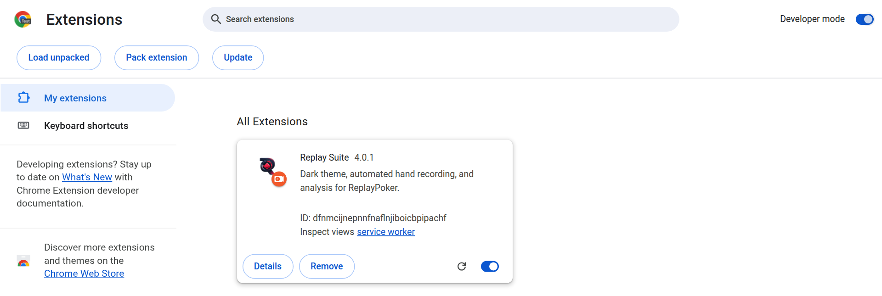Open the What's New link
This screenshot has width=882, height=296.
coord(87,177)
